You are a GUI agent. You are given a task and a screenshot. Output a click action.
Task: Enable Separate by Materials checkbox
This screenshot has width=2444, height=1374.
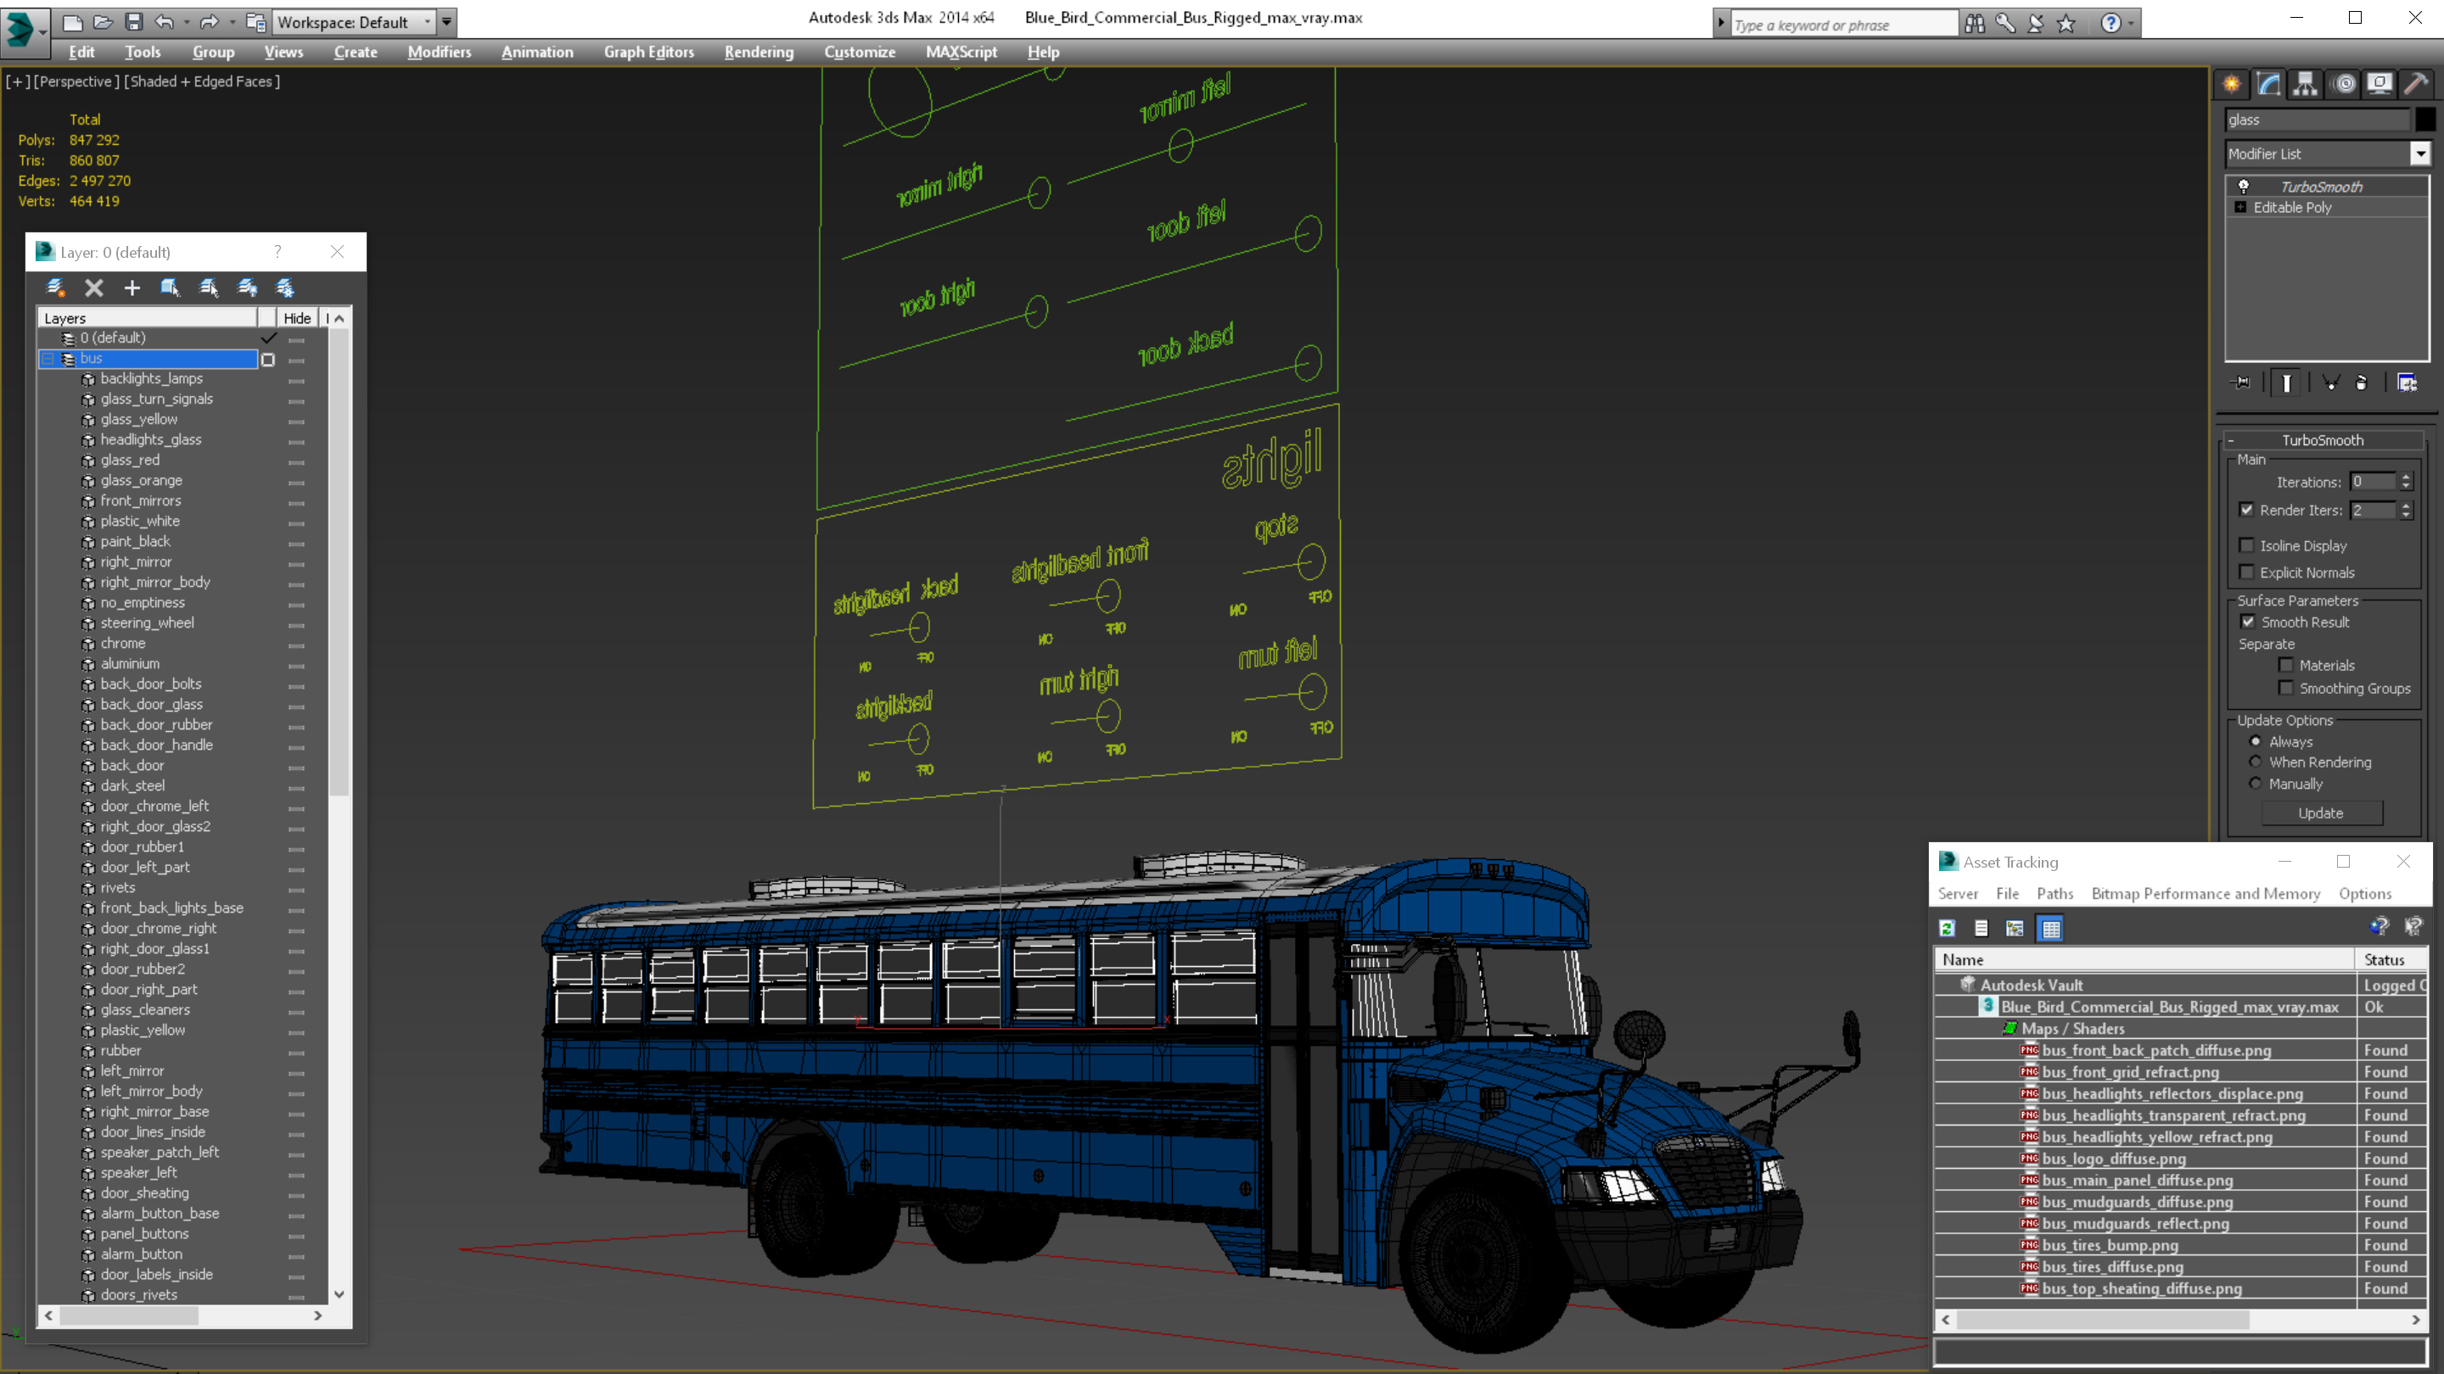(2286, 665)
